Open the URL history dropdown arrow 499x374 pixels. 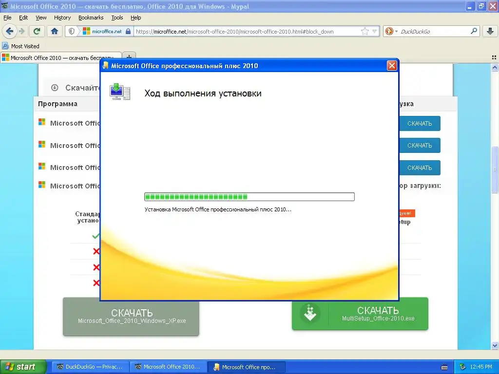(x=375, y=31)
